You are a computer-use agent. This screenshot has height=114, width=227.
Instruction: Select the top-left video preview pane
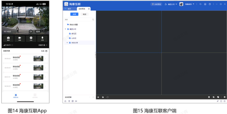[x=129, y=32]
